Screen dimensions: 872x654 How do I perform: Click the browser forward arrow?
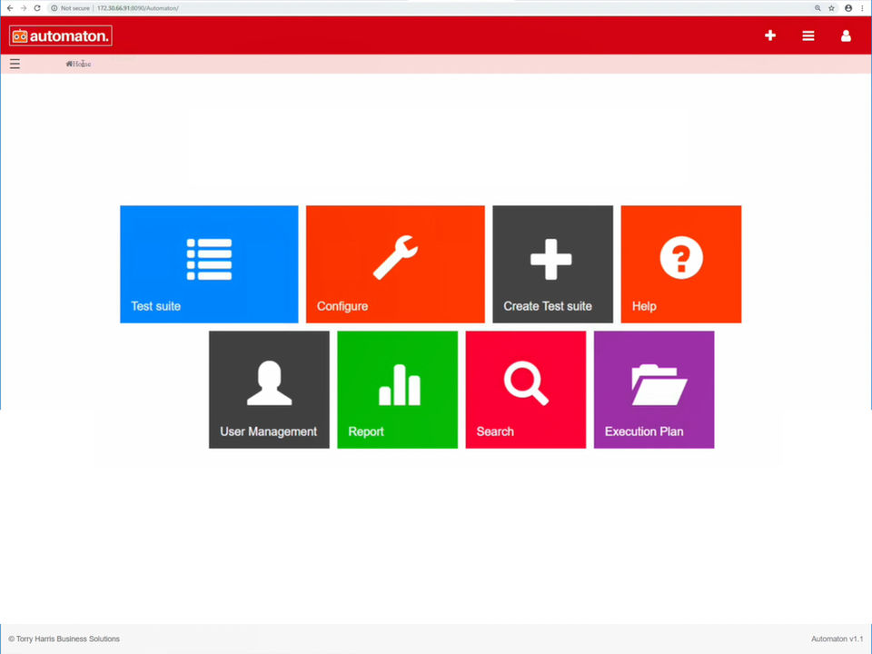pyautogui.click(x=24, y=8)
